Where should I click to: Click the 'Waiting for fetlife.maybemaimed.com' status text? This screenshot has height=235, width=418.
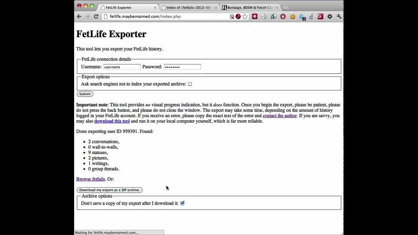tap(107, 232)
